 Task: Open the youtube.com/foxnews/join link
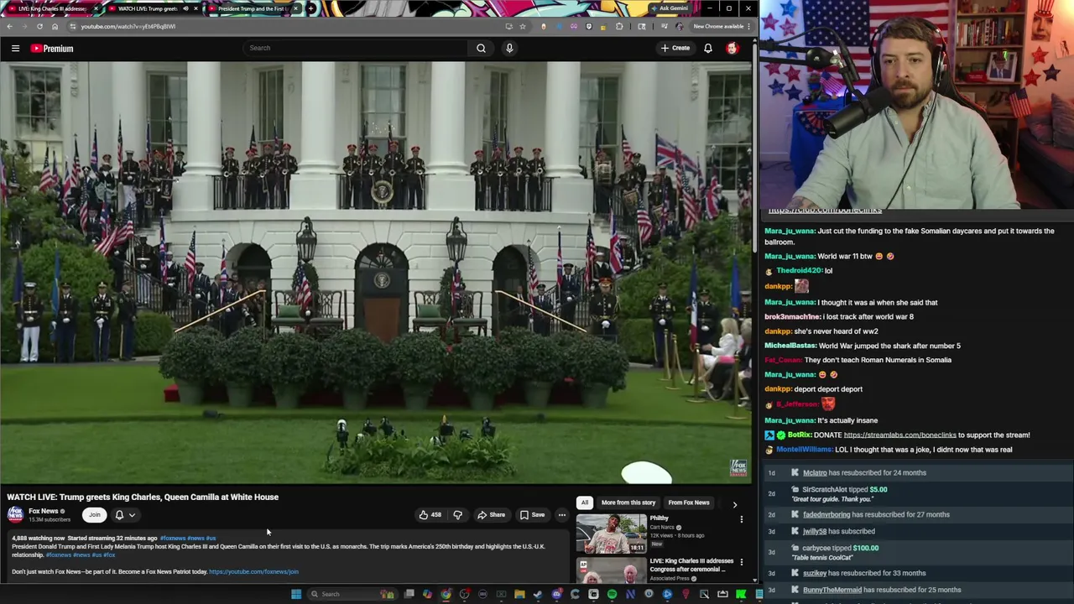pos(253,572)
